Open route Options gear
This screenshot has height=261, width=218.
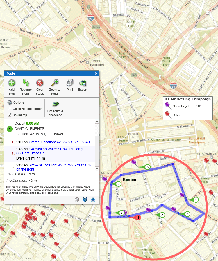tap(10, 102)
